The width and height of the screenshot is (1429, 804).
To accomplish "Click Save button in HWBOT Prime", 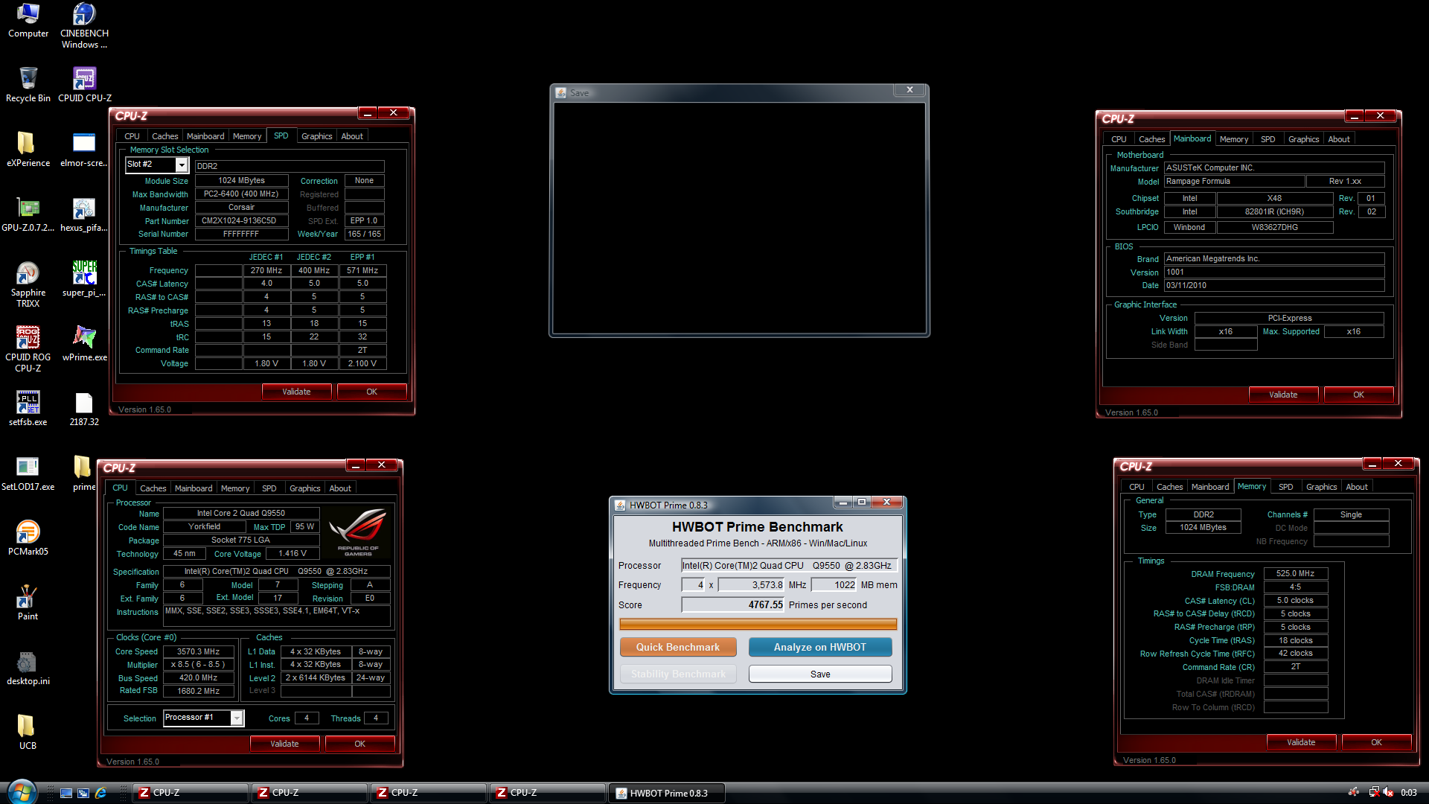I will (x=820, y=674).
